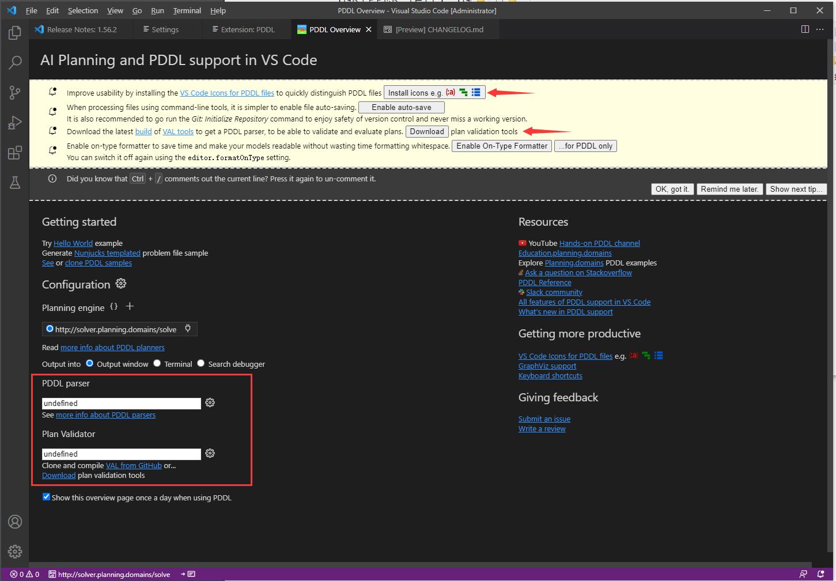Select the solver.planning.domains planner radio
The image size is (836, 581).
click(50, 329)
